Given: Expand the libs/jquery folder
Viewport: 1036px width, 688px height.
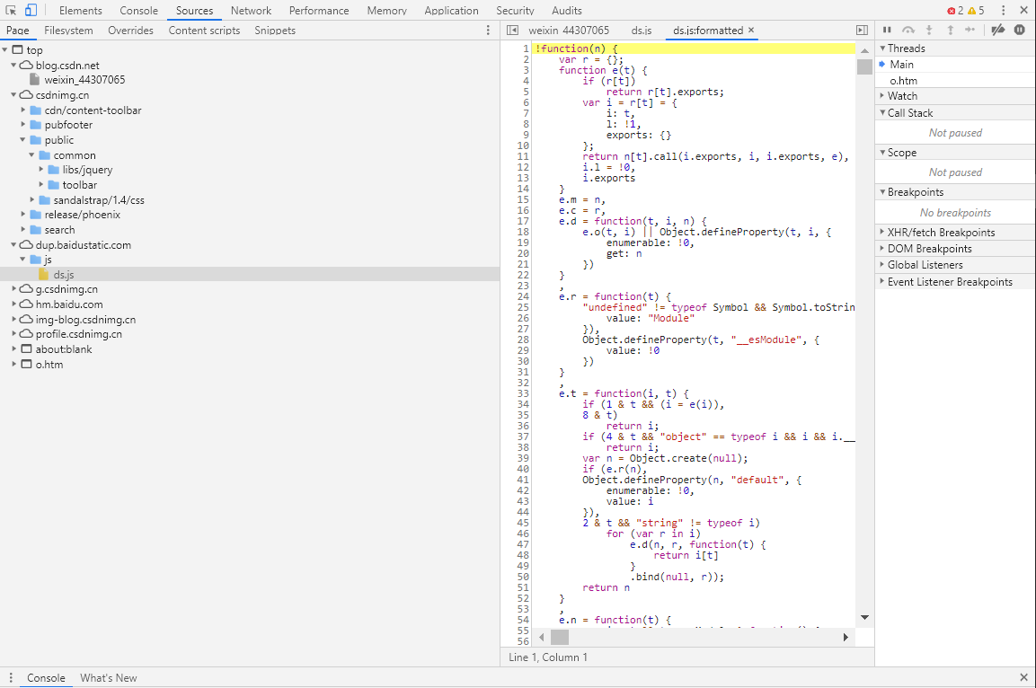Looking at the screenshot, I should tap(41, 170).
